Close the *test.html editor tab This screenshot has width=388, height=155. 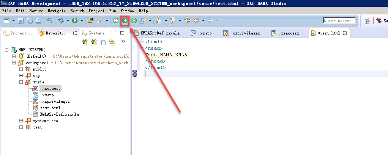point(345,33)
